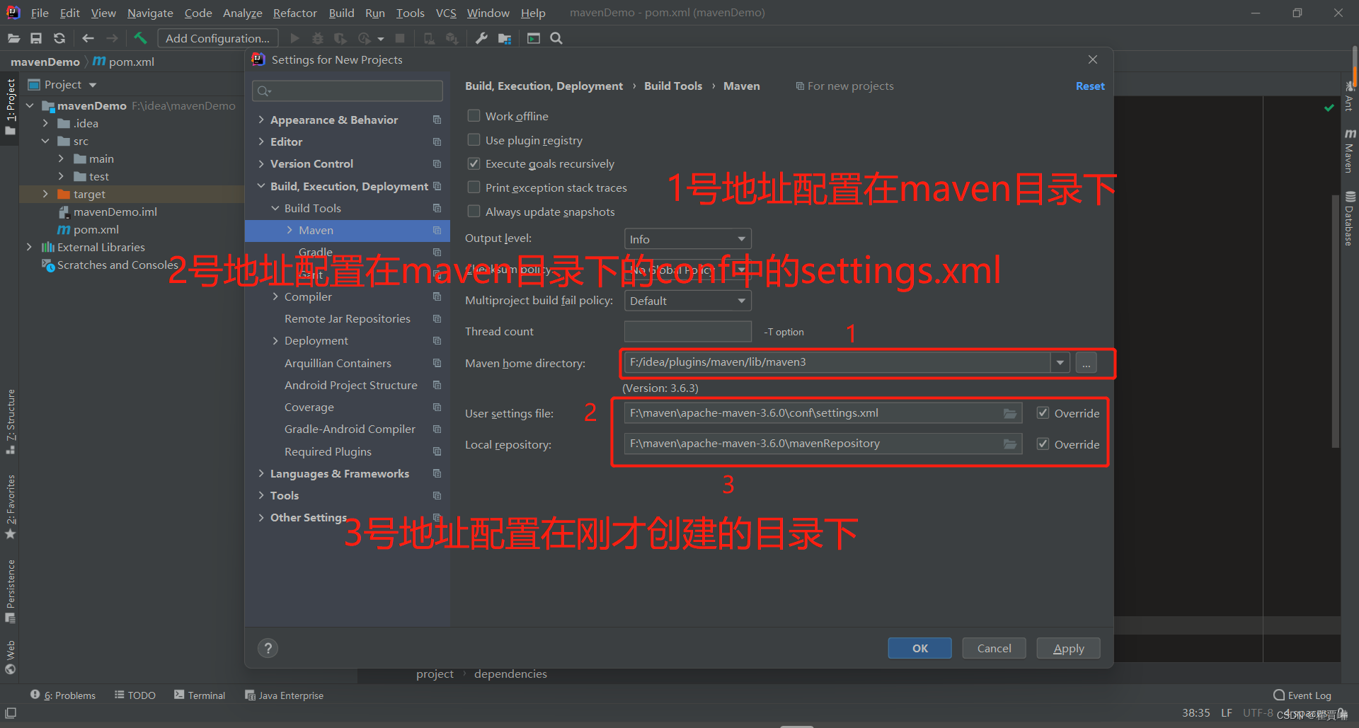
Task: Enable Work offline checkbox
Action: [x=474, y=115]
